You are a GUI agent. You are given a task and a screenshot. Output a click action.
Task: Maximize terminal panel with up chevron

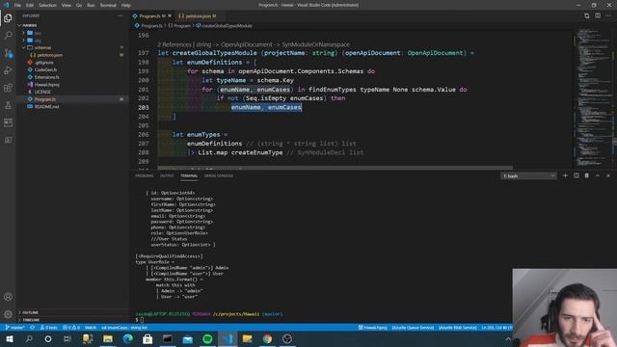[x=598, y=175]
